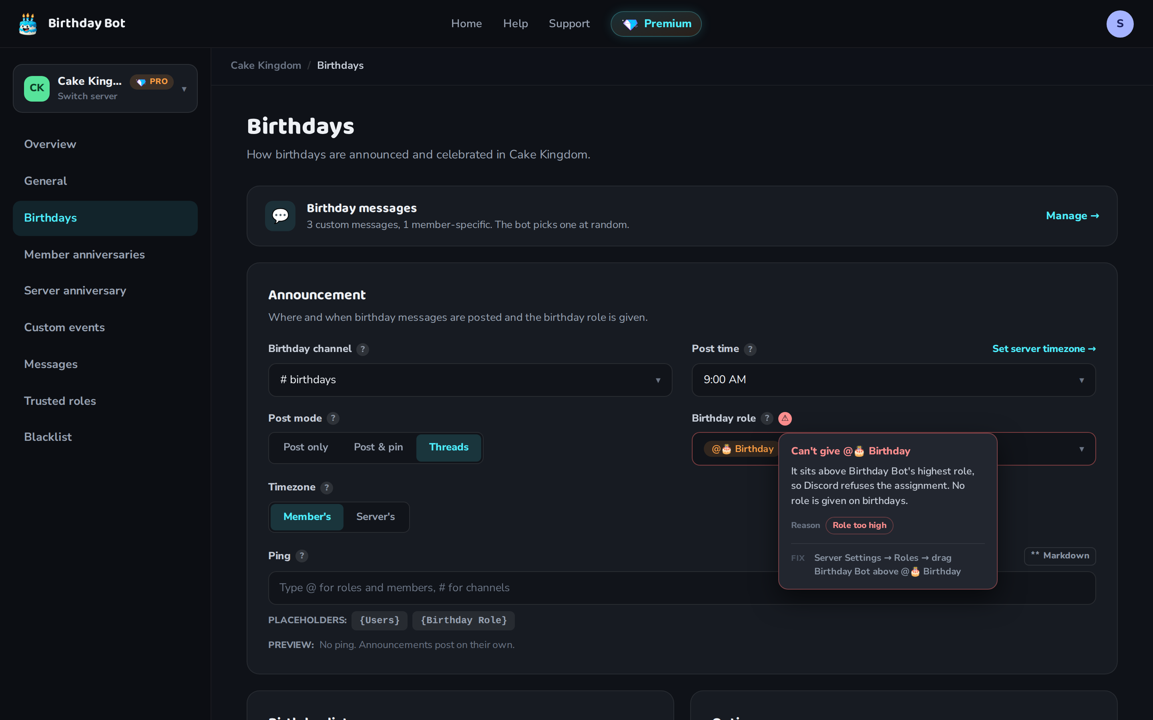Click the Ping help question mark
The width and height of the screenshot is (1153, 720).
pos(301,556)
